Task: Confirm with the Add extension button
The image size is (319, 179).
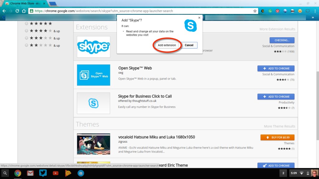Action: [x=167, y=45]
